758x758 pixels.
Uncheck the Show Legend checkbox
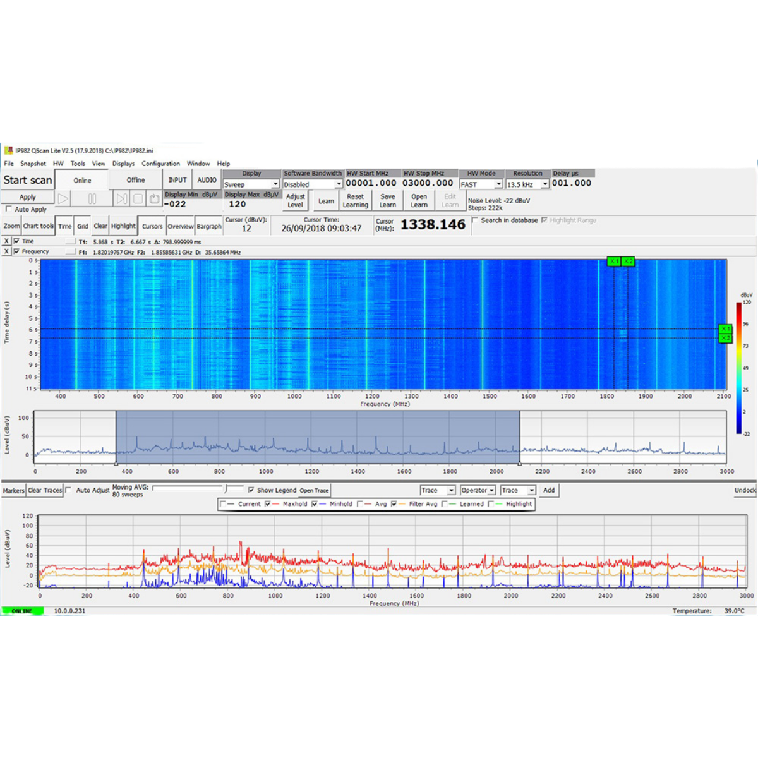(x=251, y=490)
